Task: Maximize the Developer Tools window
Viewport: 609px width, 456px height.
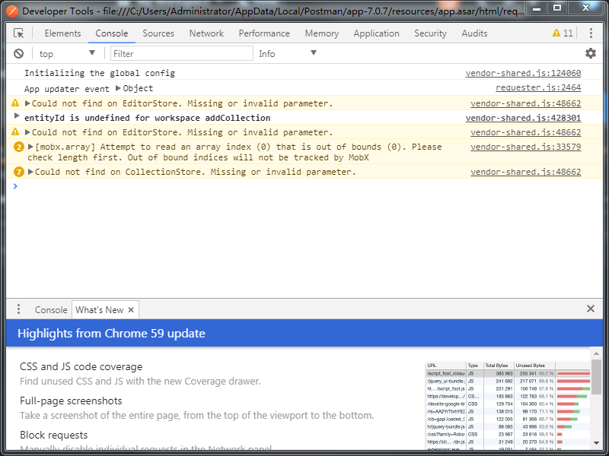Action: pyautogui.click(x=557, y=8)
